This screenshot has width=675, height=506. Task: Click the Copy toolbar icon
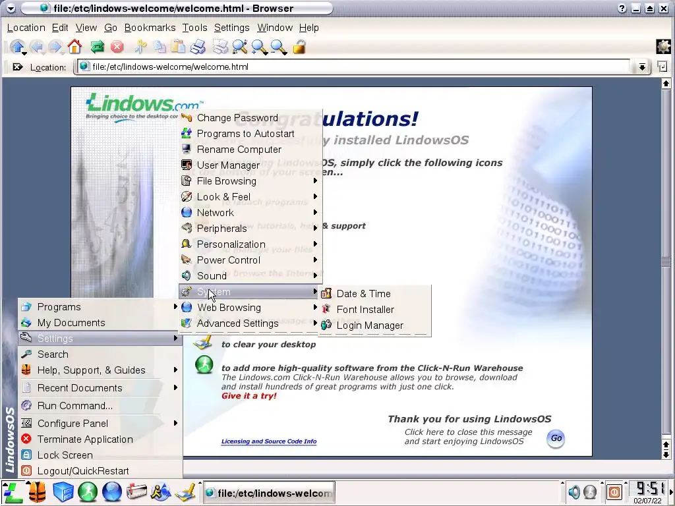(160, 47)
